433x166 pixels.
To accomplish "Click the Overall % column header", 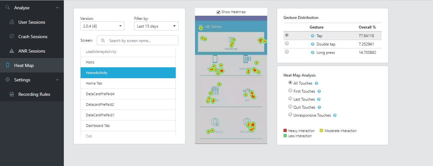I will coord(367,27).
